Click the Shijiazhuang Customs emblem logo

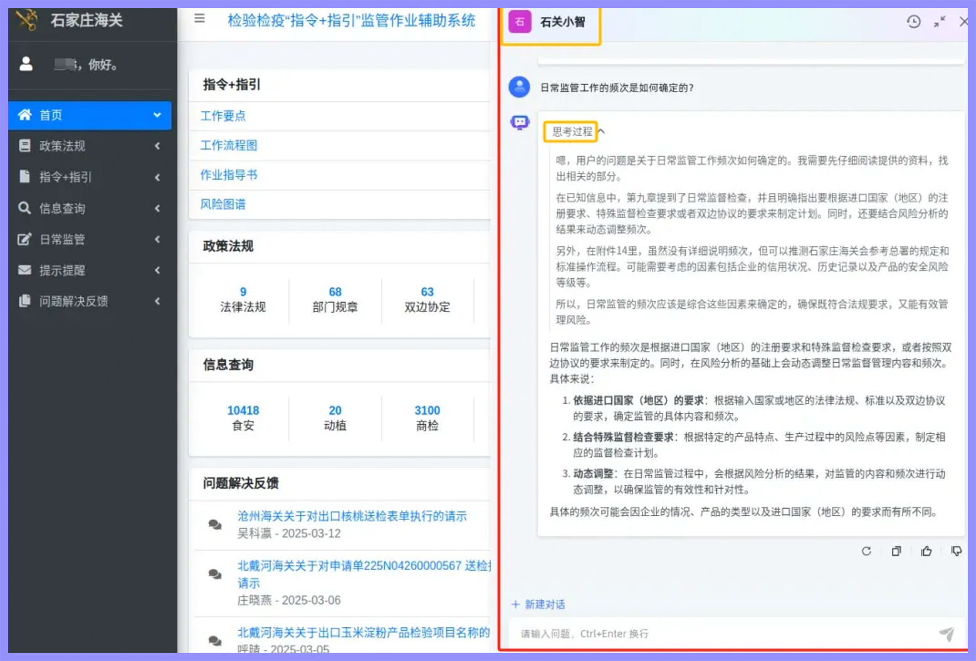point(27,20)
